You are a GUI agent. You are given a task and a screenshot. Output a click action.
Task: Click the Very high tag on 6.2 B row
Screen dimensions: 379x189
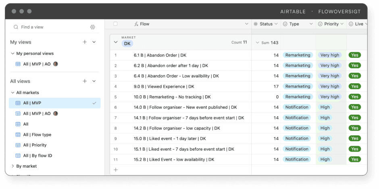point(330,65)
